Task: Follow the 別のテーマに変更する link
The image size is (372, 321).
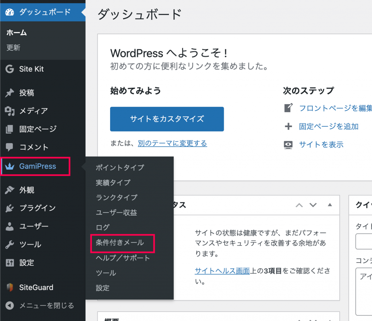Action: coord(173,143)
